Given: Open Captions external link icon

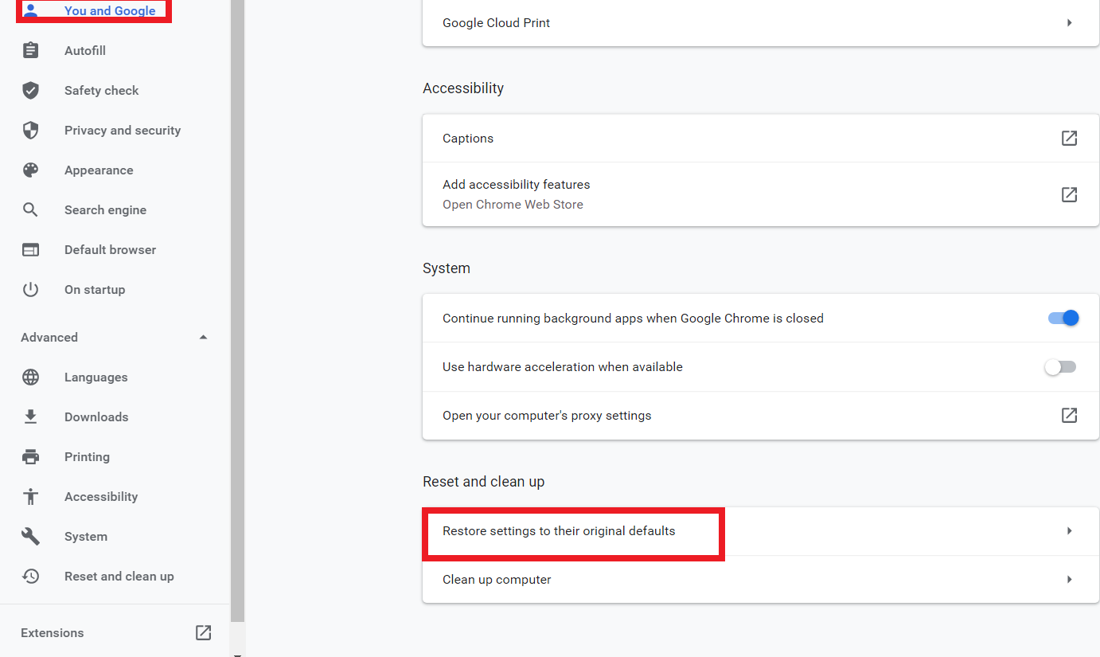Looking at the screenshot, I should pos(1069,139).
